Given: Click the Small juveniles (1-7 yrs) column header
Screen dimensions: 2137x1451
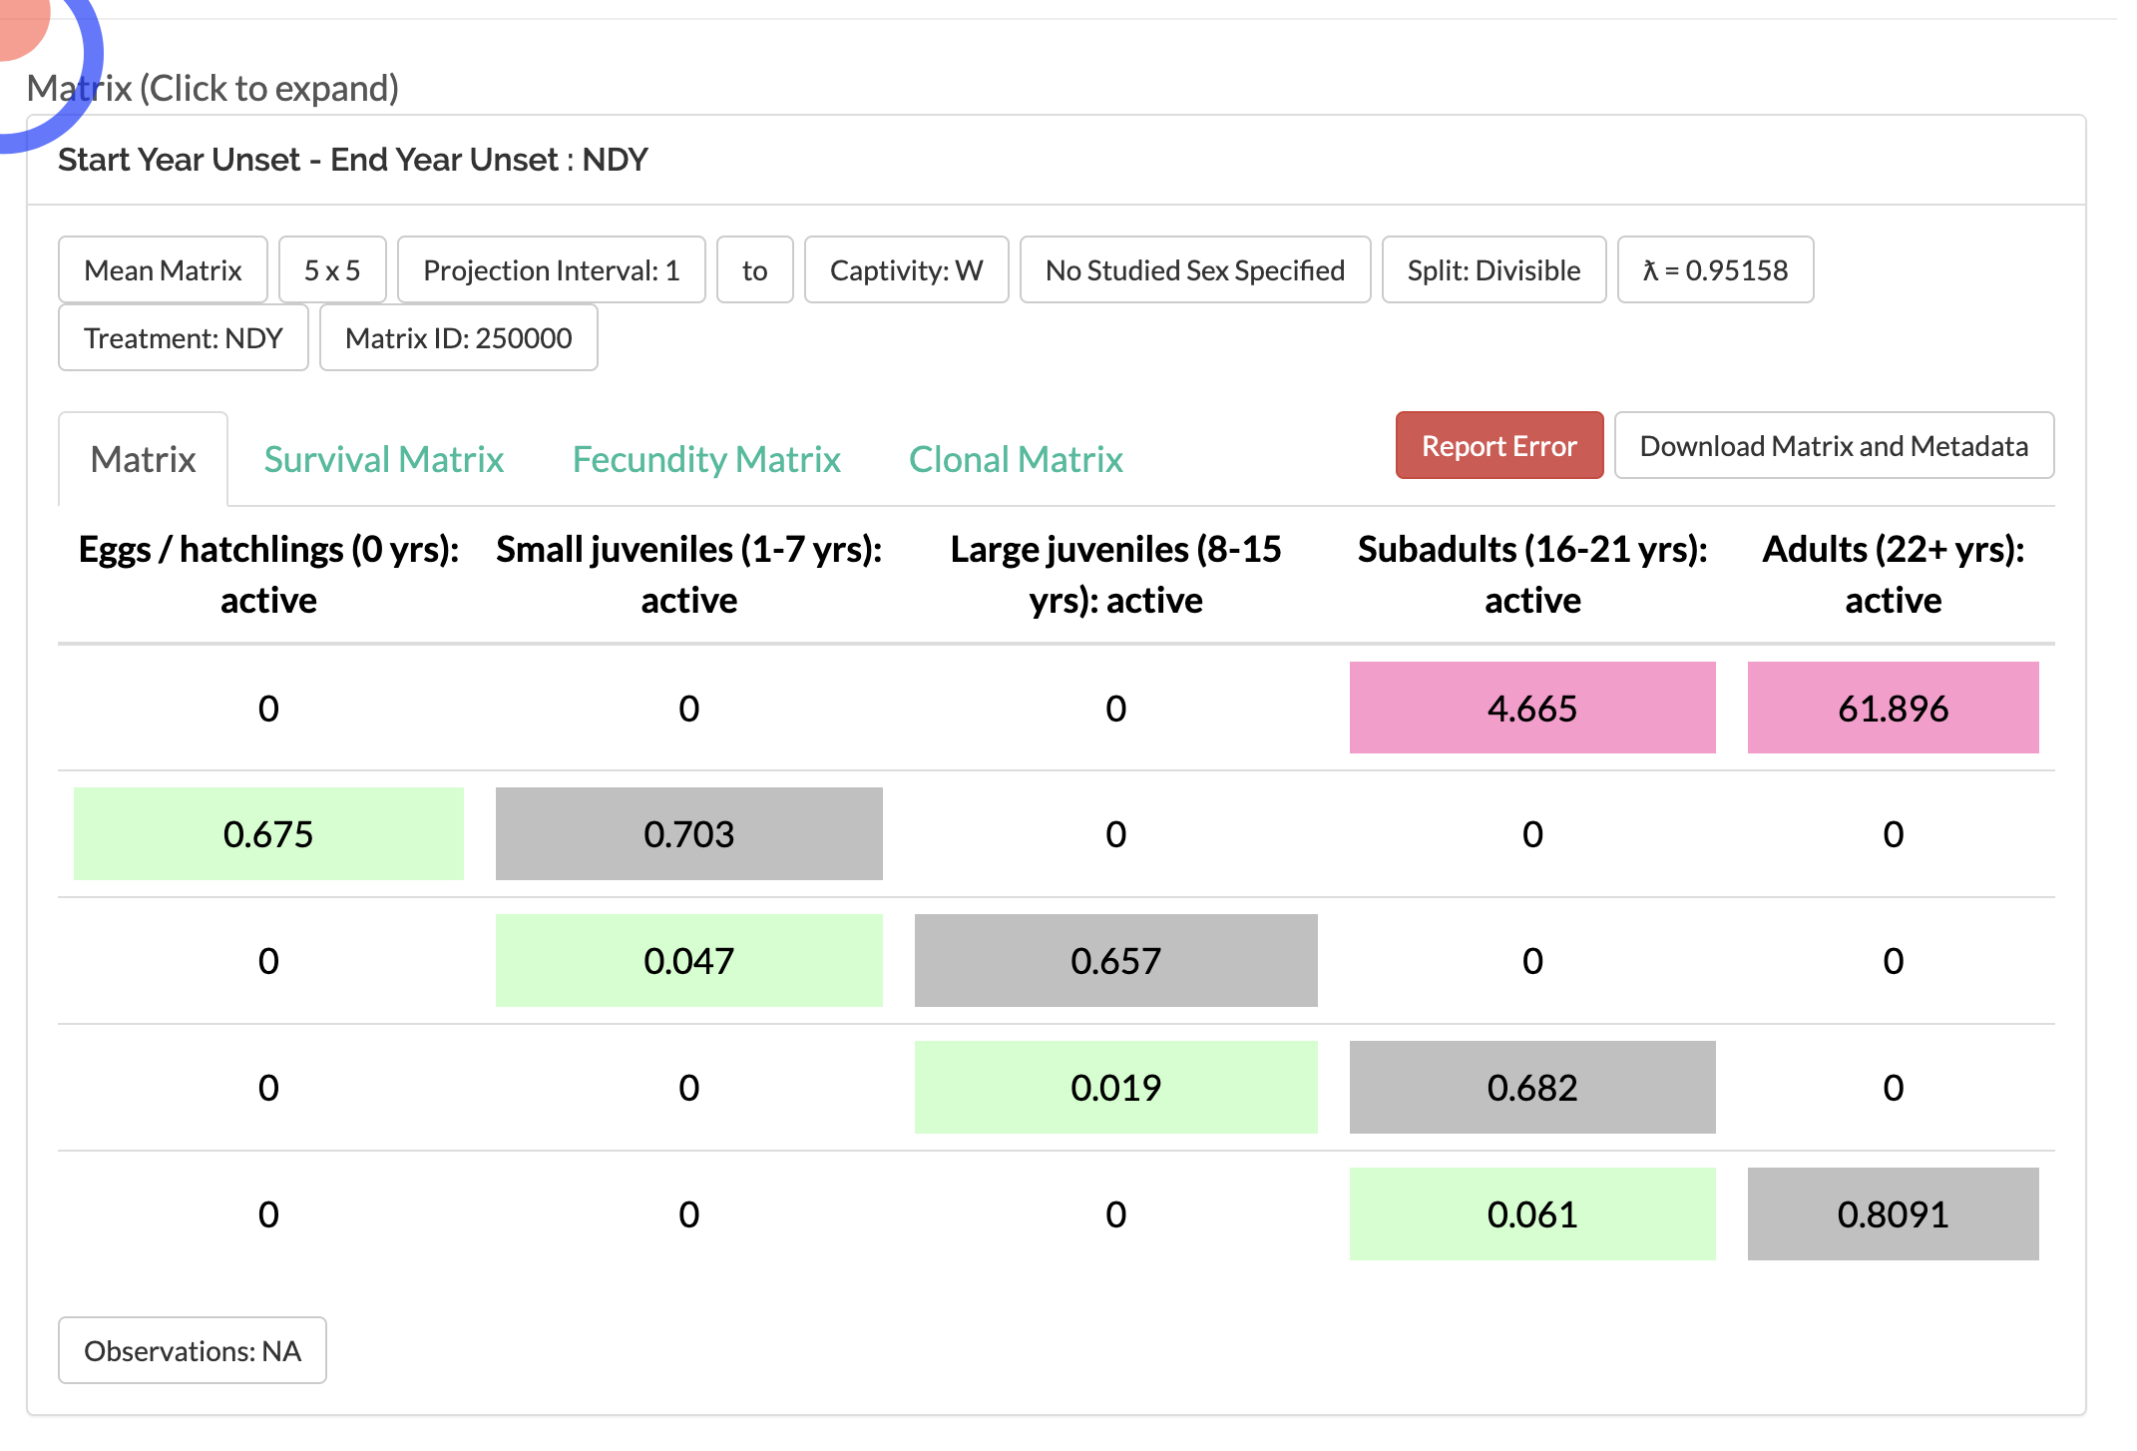Looking at the screenshot, I should coord(688,574).
